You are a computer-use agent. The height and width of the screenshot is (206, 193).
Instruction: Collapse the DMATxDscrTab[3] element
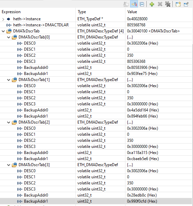9,165
